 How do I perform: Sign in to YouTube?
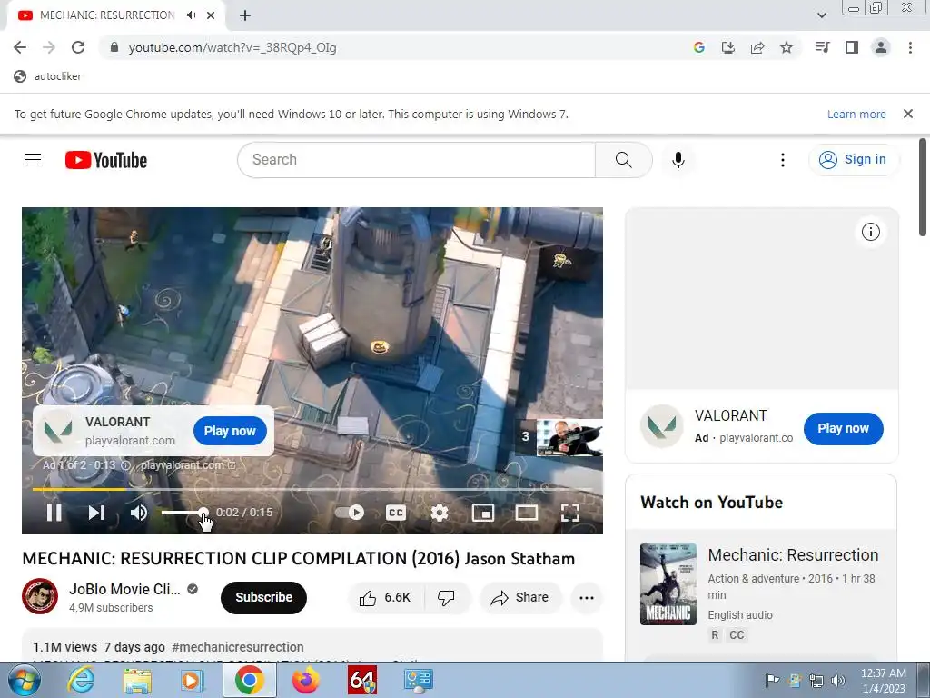point(854,160)
